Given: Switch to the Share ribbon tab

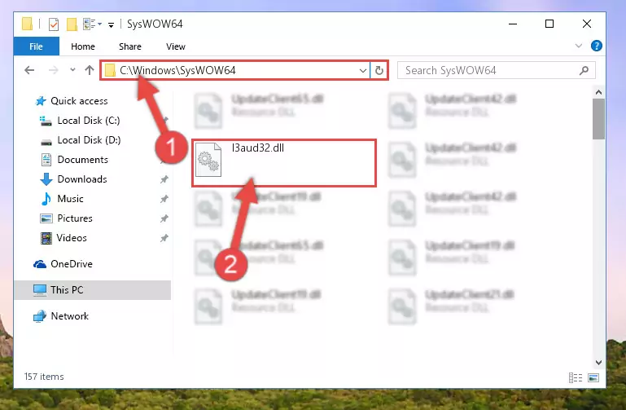Looking at the screenshot, I should 129,46.
